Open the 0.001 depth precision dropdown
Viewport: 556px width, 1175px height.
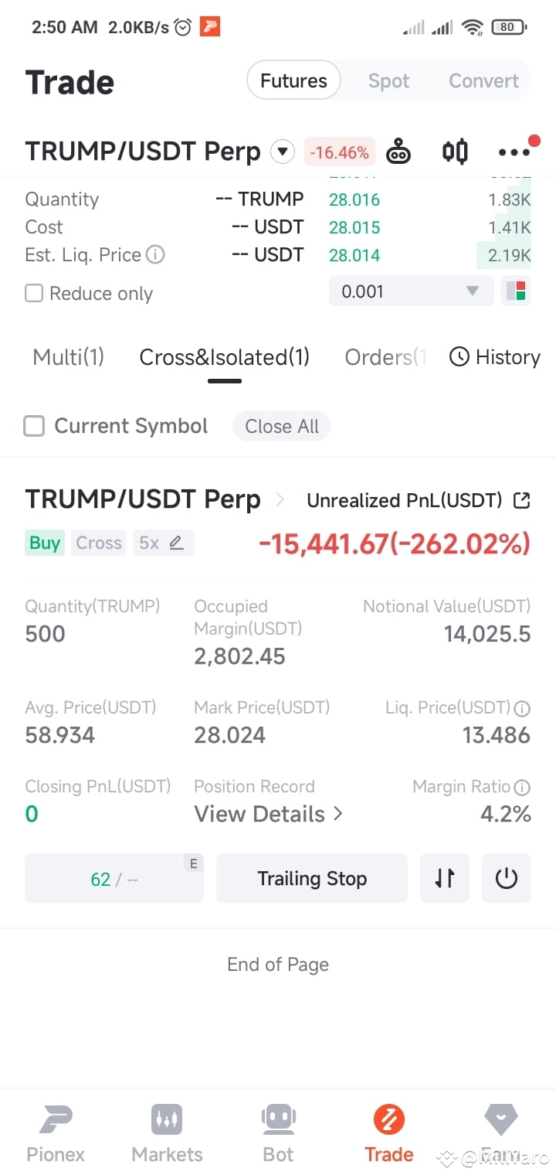click(411, 291)
